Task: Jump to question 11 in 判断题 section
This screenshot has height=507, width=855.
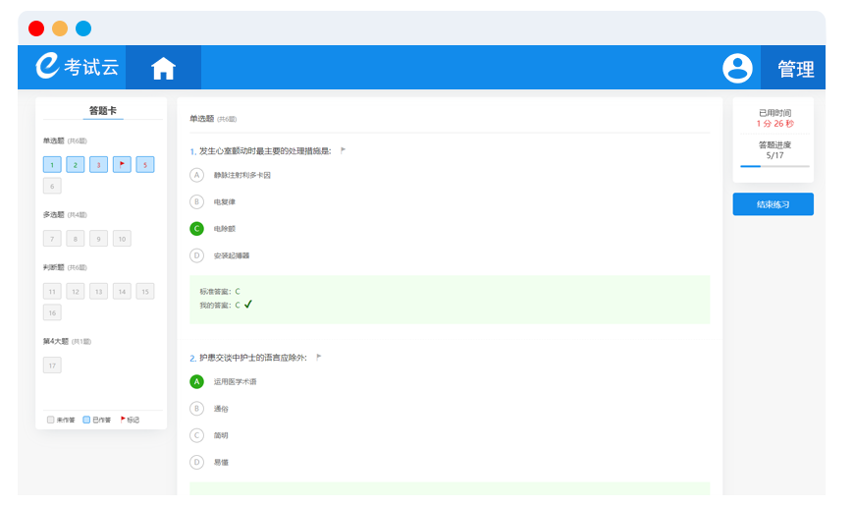Action: coord(52,291)
